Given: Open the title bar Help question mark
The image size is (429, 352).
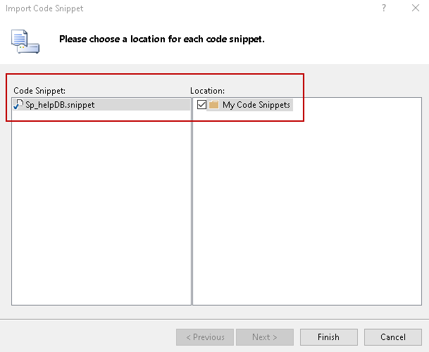Looking at the screenshot, I should point(384,8).
